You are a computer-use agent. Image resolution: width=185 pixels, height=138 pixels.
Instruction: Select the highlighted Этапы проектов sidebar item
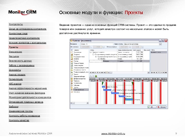[x=80, y=90]
